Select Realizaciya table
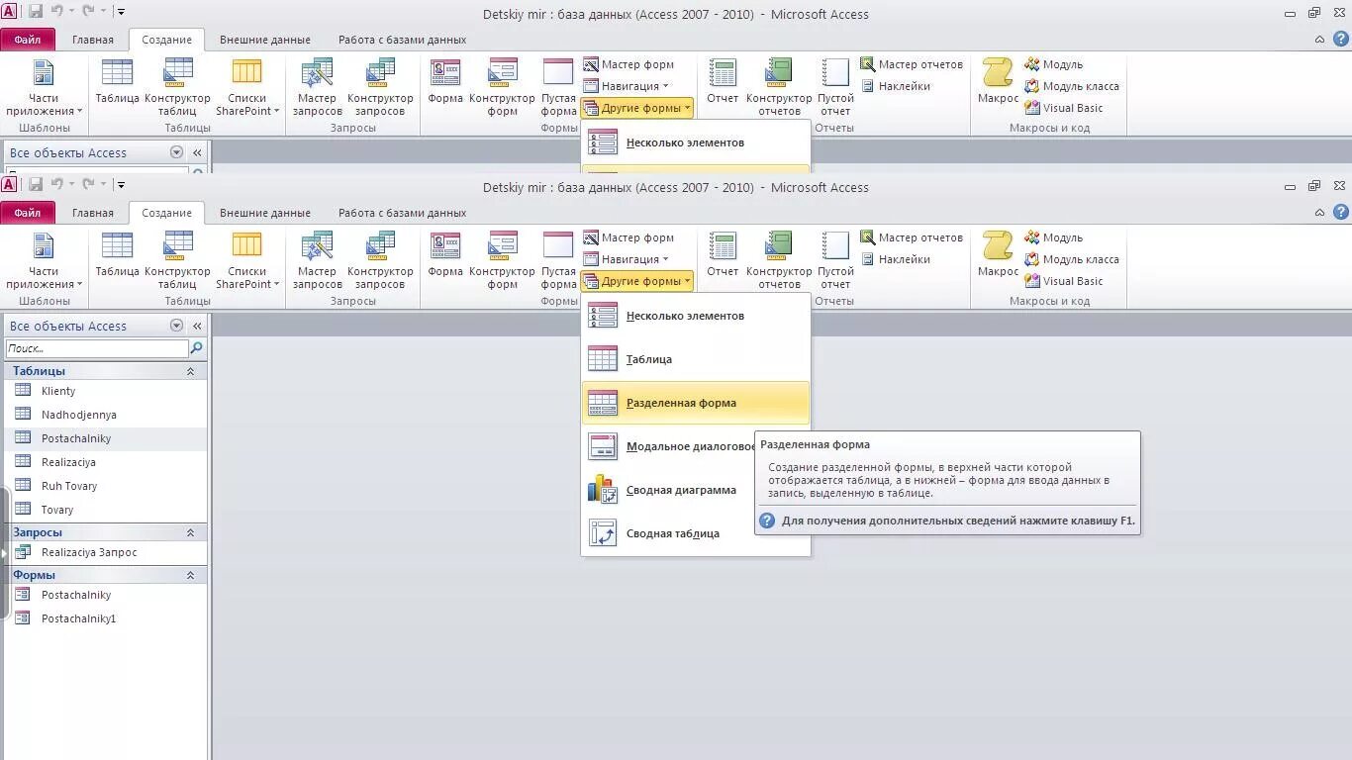This screenshot has width=1352, height=760. [x=106, y=462]
